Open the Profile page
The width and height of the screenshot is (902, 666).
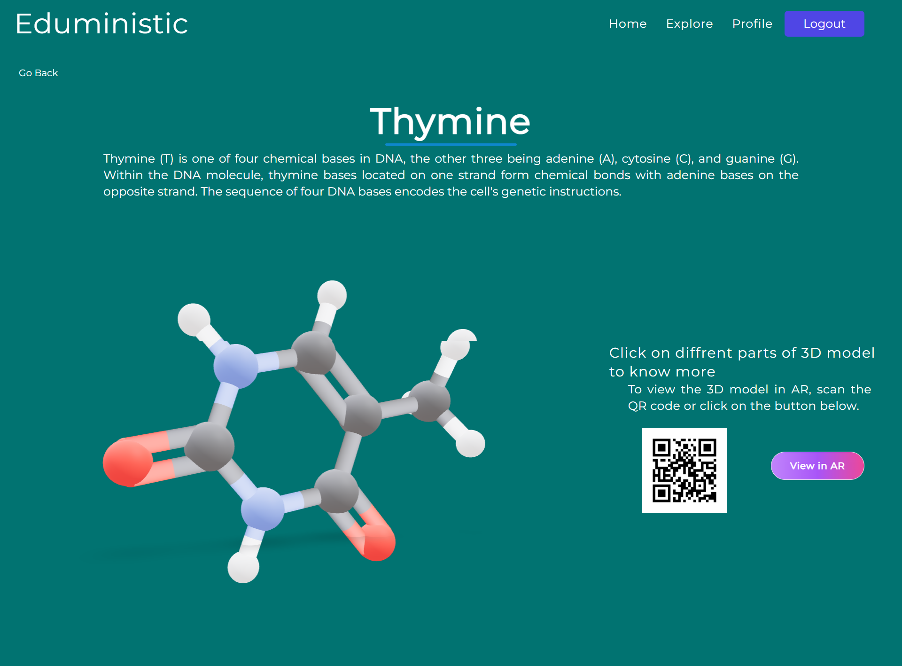[752, 24]
